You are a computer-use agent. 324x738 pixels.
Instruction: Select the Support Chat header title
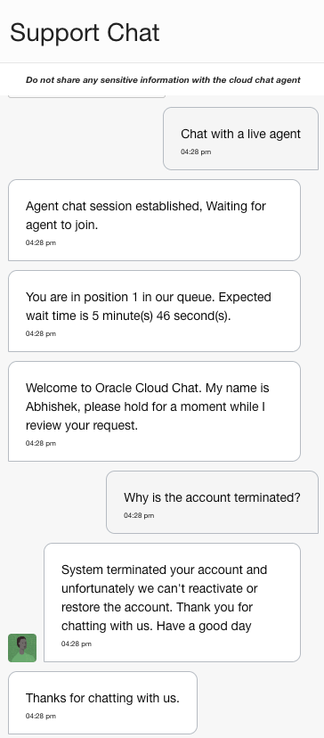click(85, 33)
